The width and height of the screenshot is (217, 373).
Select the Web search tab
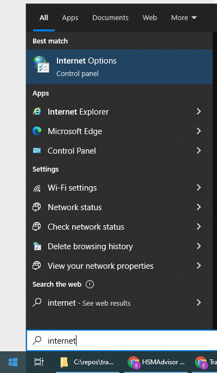click(150, 17)
